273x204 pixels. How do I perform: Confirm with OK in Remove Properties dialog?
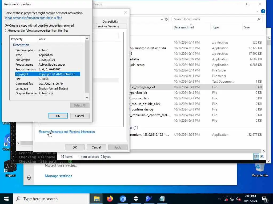pyautogui.click(x=58, y=116)
